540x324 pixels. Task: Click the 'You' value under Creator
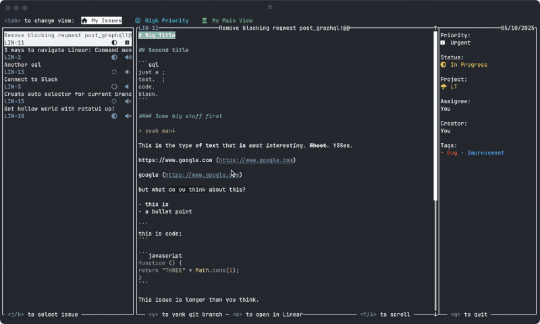[446, 131]
